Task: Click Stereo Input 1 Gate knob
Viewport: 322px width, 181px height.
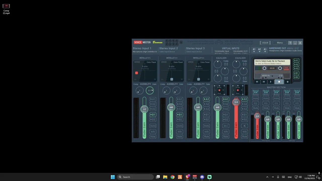Action: (150, 90)
